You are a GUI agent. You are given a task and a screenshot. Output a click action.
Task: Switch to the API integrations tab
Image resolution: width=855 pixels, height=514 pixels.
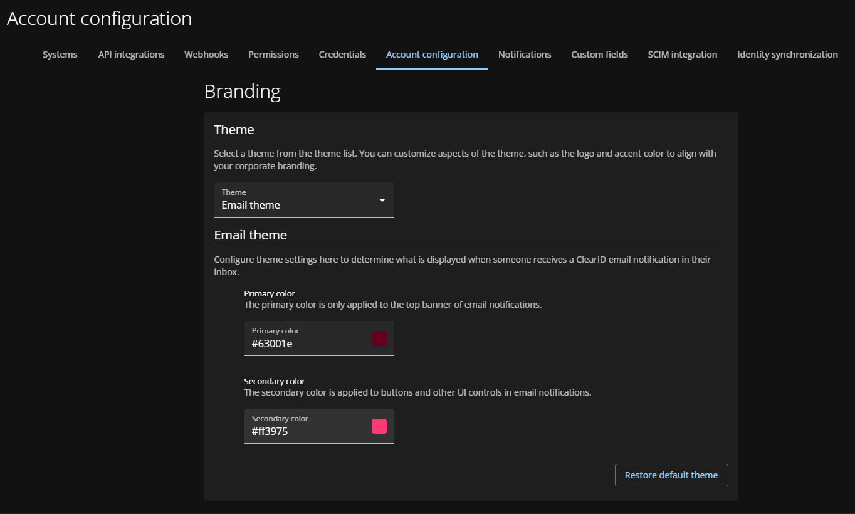(131, 55)
